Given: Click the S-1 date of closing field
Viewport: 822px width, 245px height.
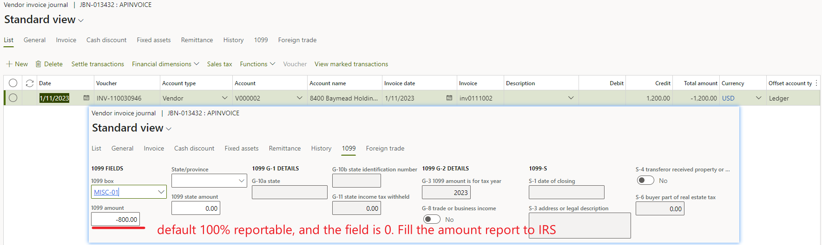Looking at the screenshot, I should point(566,192).
